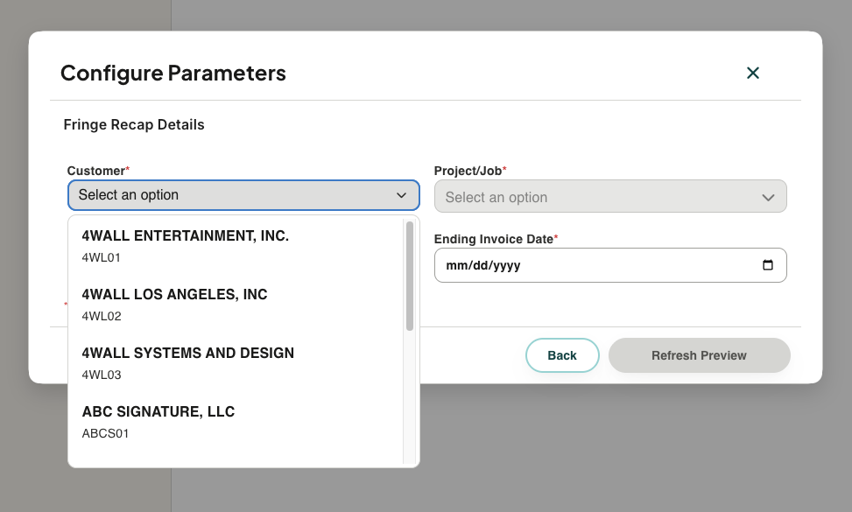
Task: Select 4WALL SYSTEMS AND DESIGN option
Action: point(237,362)
